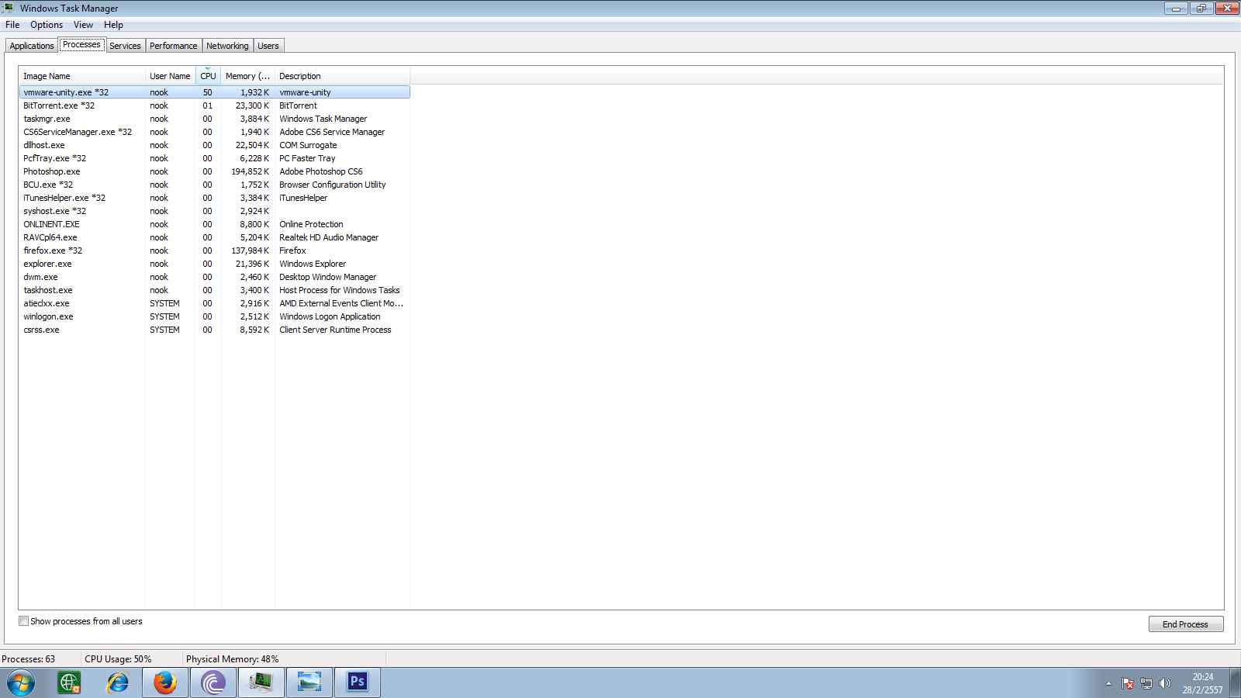Open the File menu
Image resolution: width=1241 pixels, height=698 pixels.
(12, 25)
